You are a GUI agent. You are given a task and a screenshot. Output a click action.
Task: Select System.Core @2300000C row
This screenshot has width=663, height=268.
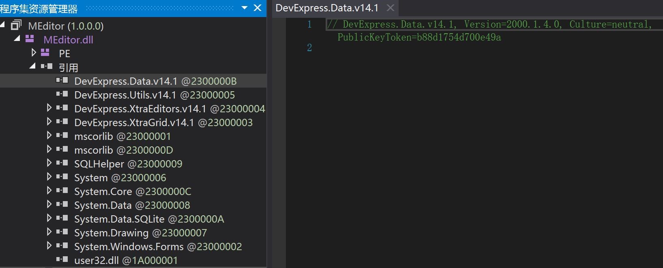tap(133, 191)
